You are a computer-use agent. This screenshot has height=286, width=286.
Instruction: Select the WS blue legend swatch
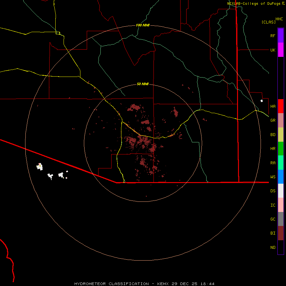(x=281, y=177)
